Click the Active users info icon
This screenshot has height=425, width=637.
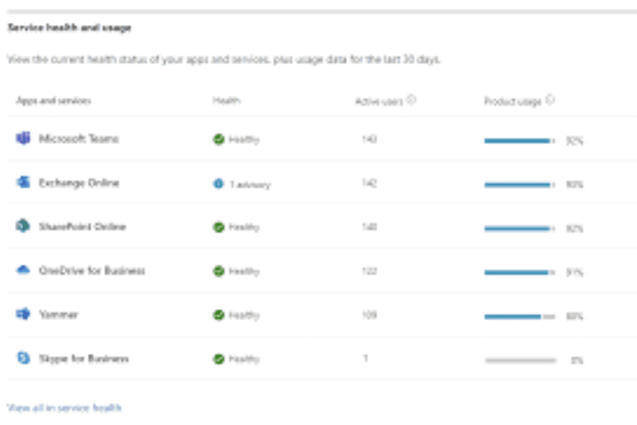[411, 100]
